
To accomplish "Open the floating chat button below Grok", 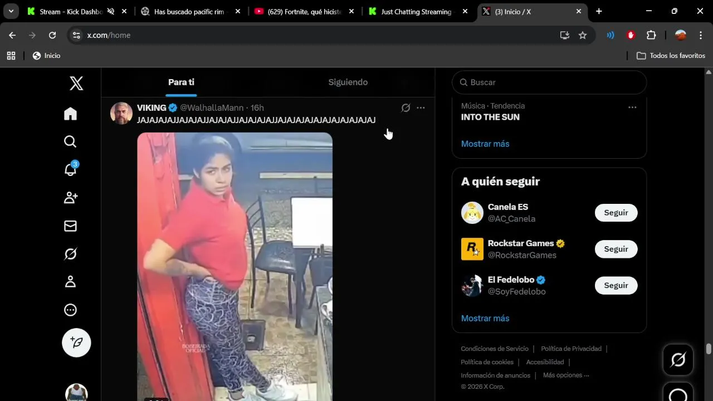I will click(x=678, y=392).
